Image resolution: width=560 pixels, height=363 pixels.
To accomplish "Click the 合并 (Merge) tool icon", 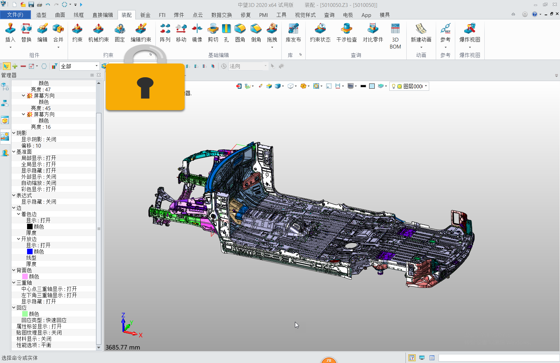I will pyautogui.click(x=58, y=29).
